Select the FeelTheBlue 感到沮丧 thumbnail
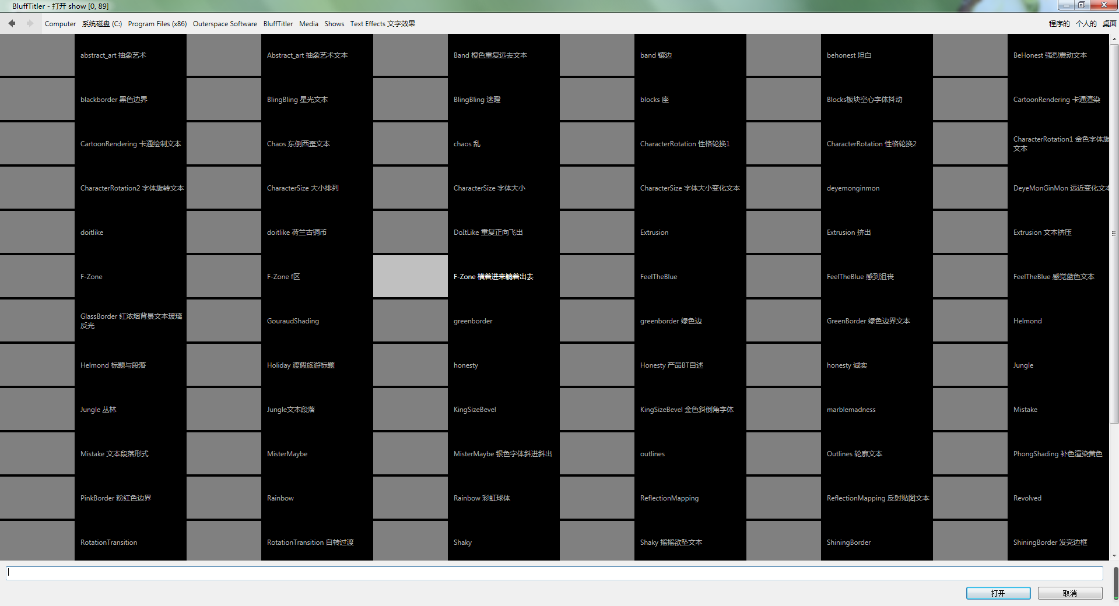Screen dimensions: 1119x606 point(784,277)
